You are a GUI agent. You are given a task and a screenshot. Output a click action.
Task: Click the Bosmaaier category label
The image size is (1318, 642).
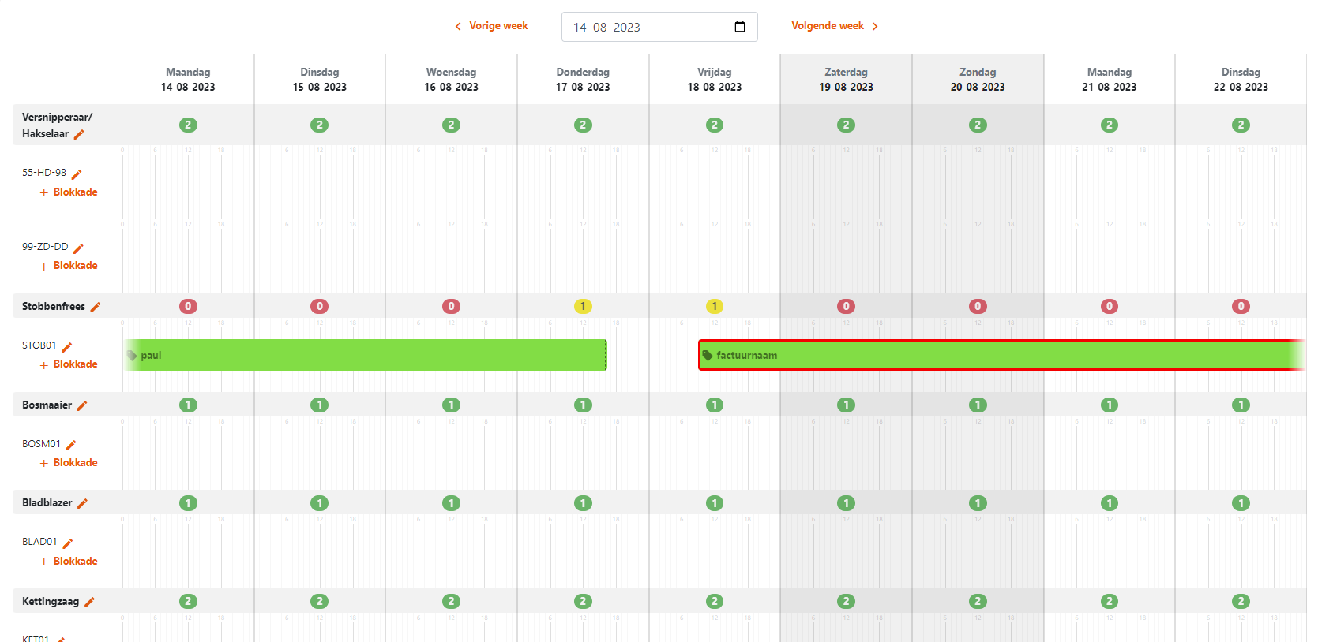(x=47, y=405)
